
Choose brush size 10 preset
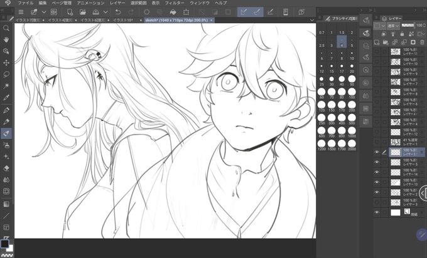[x=352, y=56]
